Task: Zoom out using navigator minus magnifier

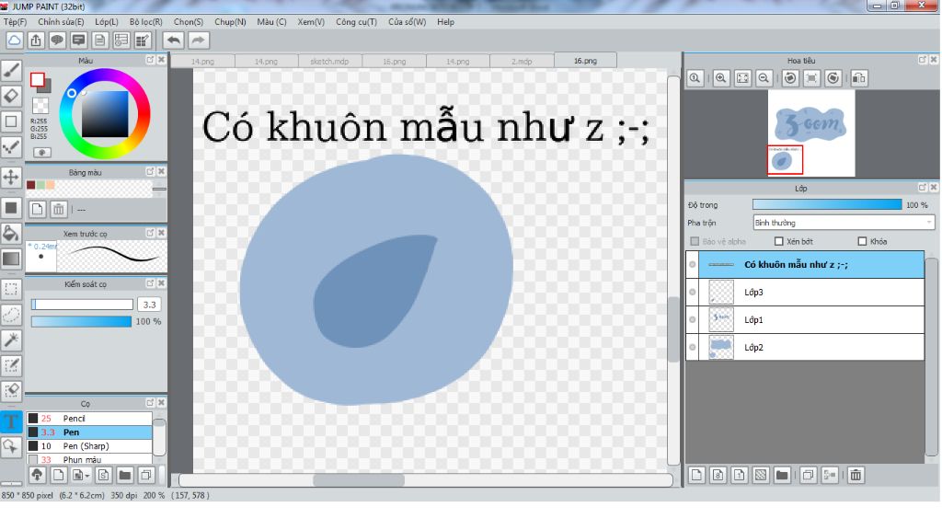Action: point(764,78)
